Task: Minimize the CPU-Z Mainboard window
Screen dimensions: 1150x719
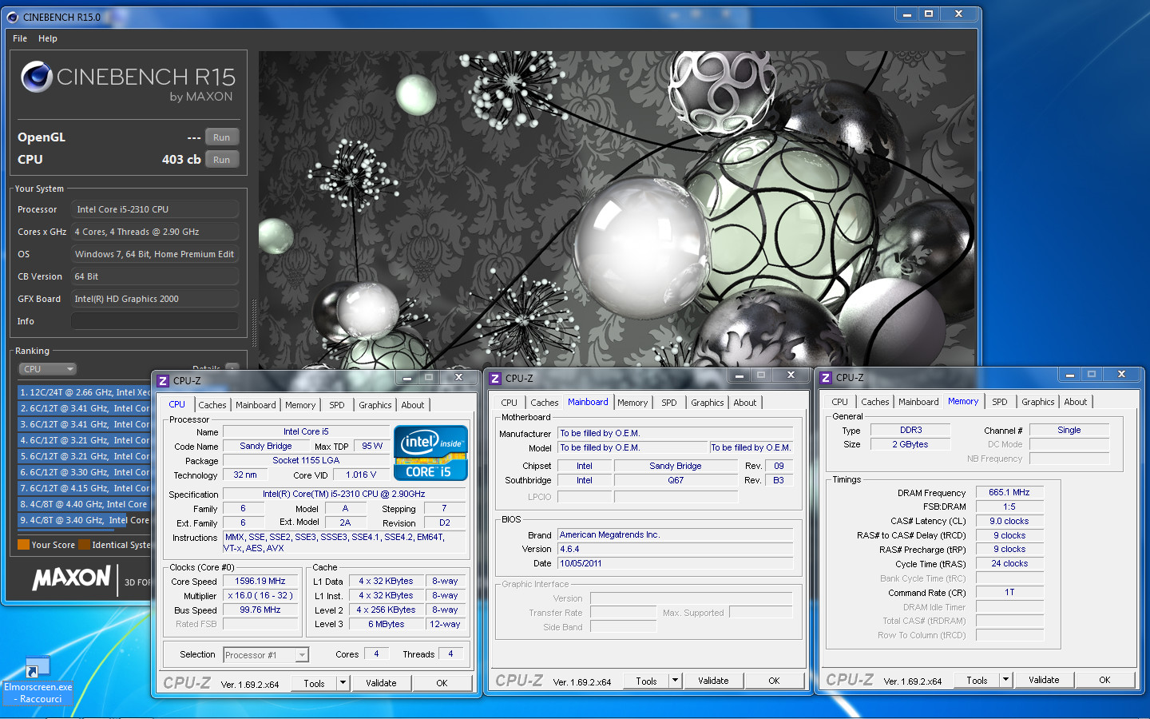Action: (739, 375)
